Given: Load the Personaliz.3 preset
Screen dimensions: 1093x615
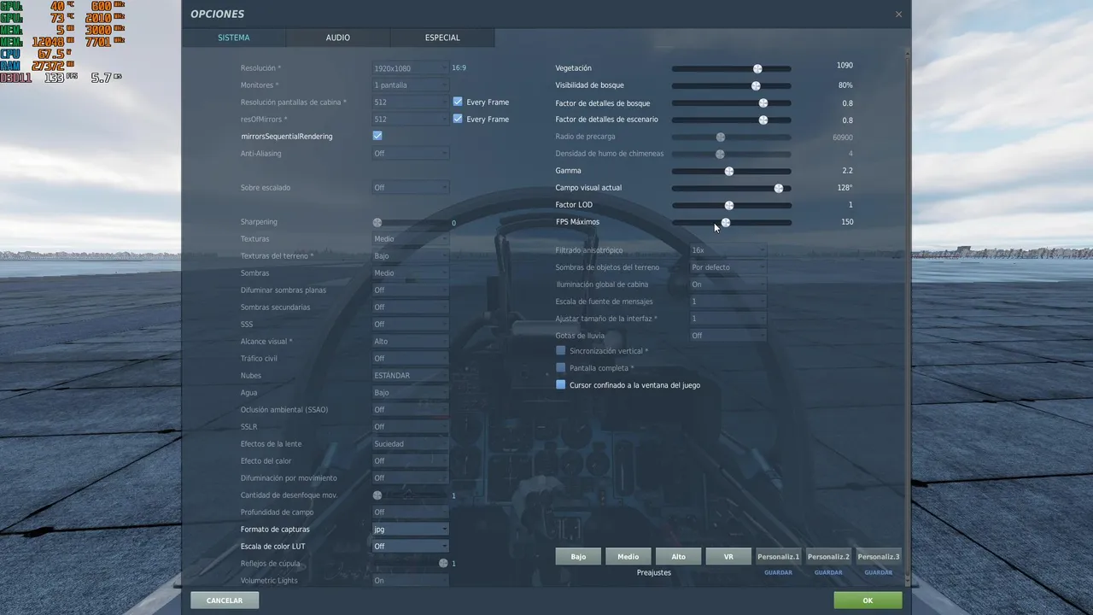Looking at the screenshot, I should coord(879,557).
